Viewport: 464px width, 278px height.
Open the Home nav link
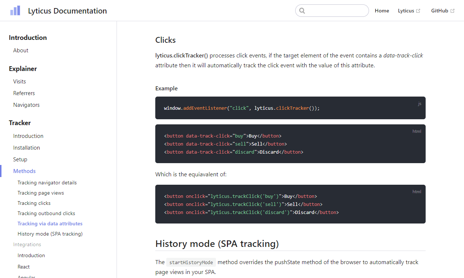click(x=382, y=11)
